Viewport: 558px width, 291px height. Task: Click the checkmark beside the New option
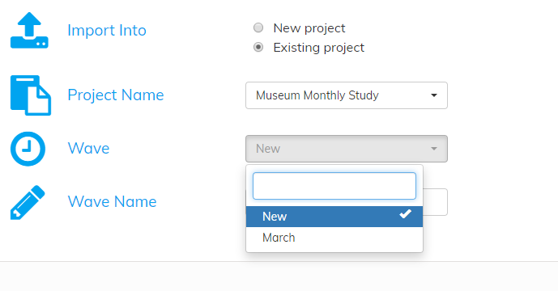click(x=405, y=214)
